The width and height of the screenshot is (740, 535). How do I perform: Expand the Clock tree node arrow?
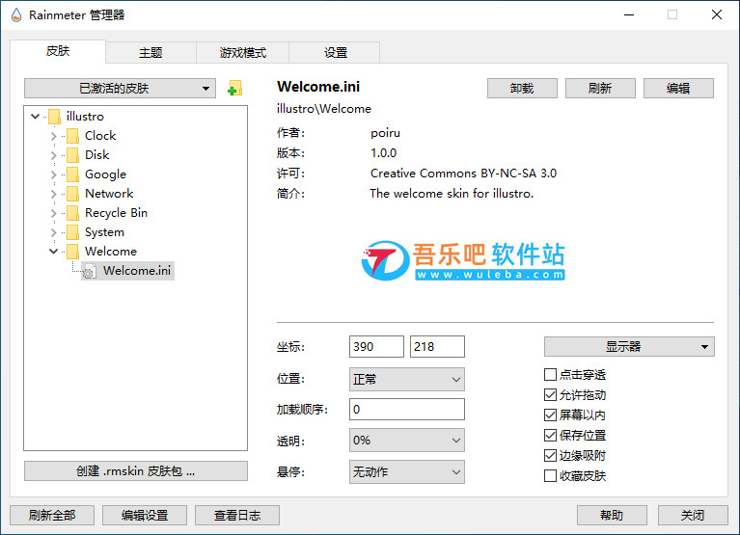point(53,136)
